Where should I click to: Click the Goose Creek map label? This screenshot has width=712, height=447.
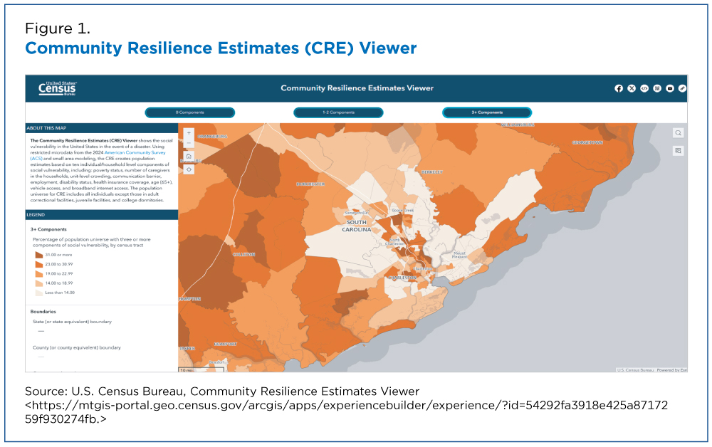(403, 211)
